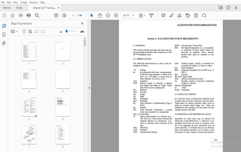The image size is (241, 152).
Task: Select page 5 thumbnail
Action: tap(29, 107)
